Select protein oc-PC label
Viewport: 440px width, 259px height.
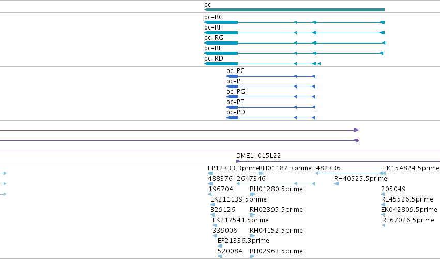coord(235,71)
